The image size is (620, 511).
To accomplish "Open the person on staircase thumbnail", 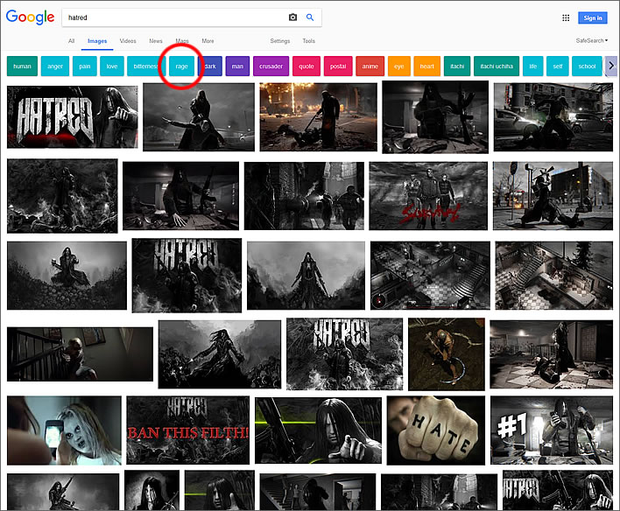I will point(80,354).
